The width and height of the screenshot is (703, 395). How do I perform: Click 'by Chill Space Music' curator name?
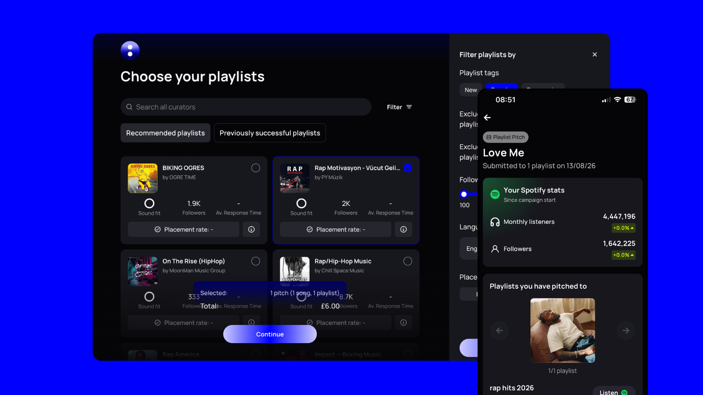coord(339,271)
